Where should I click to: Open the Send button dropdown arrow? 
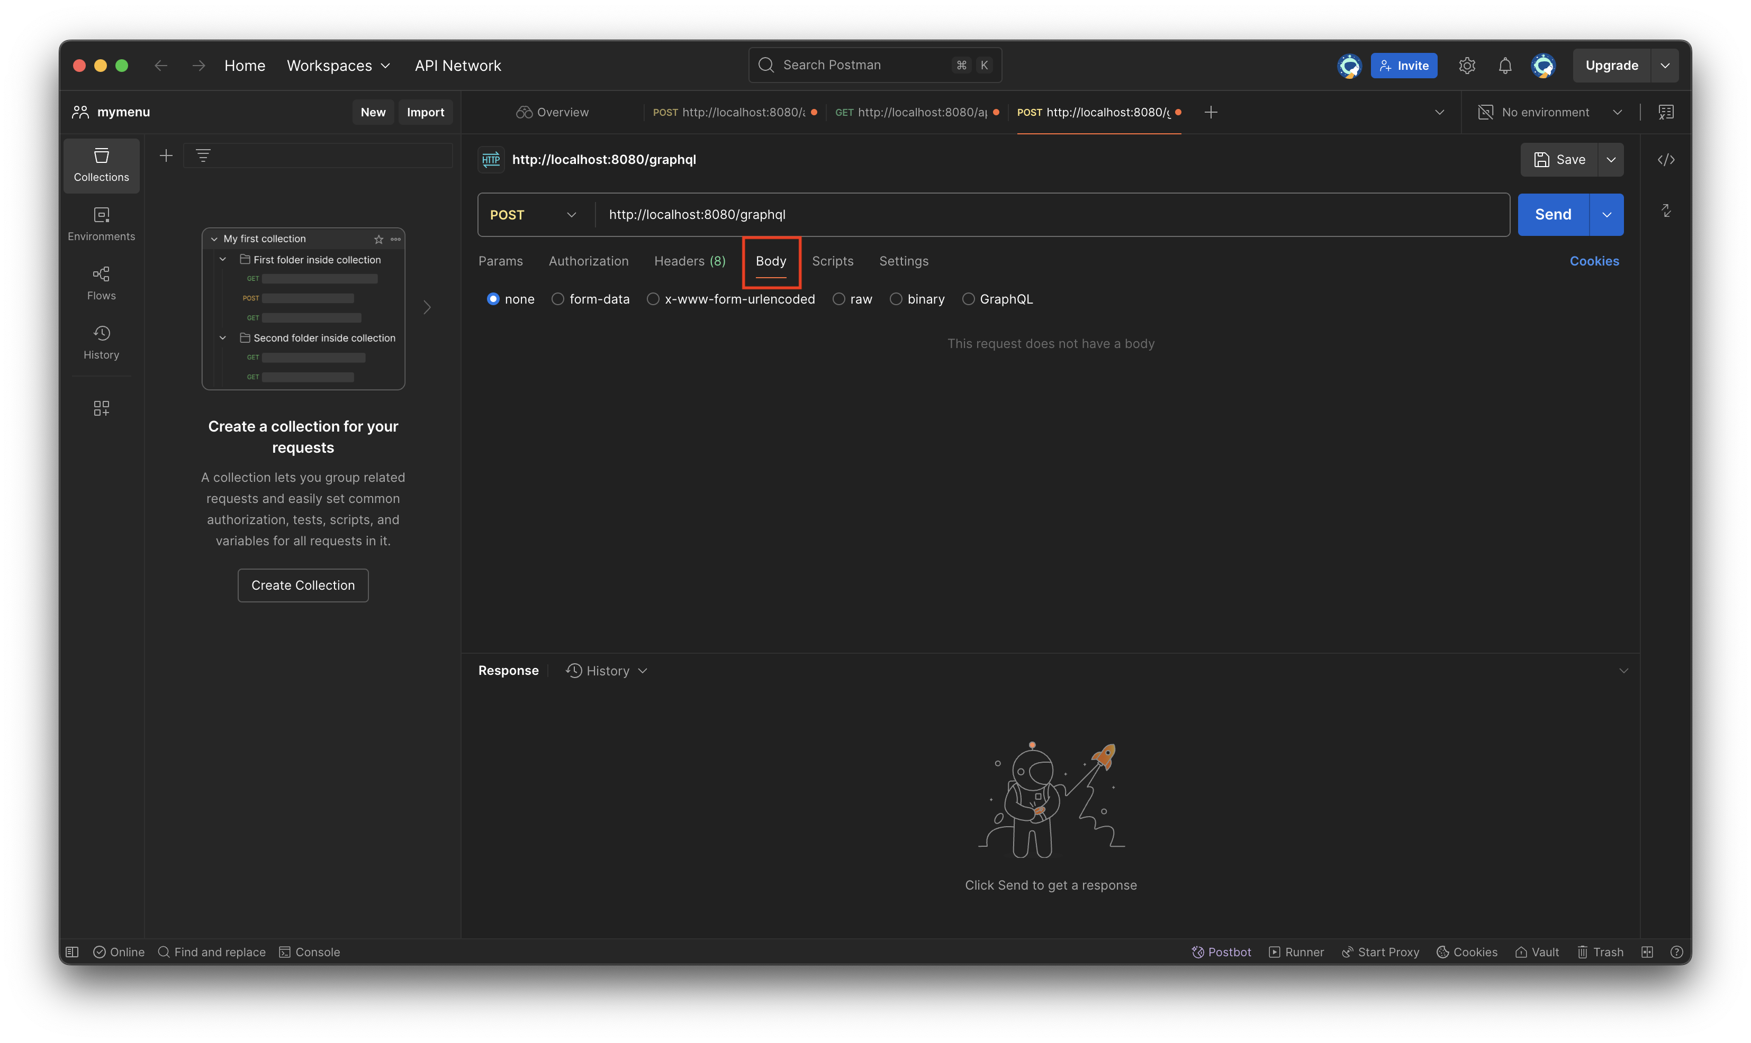(x=1606, y=214)
